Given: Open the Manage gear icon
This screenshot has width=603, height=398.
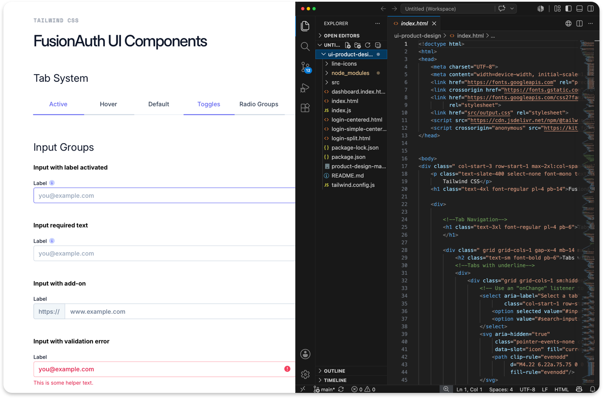Looking at the screenshot, I should (305, 375).
